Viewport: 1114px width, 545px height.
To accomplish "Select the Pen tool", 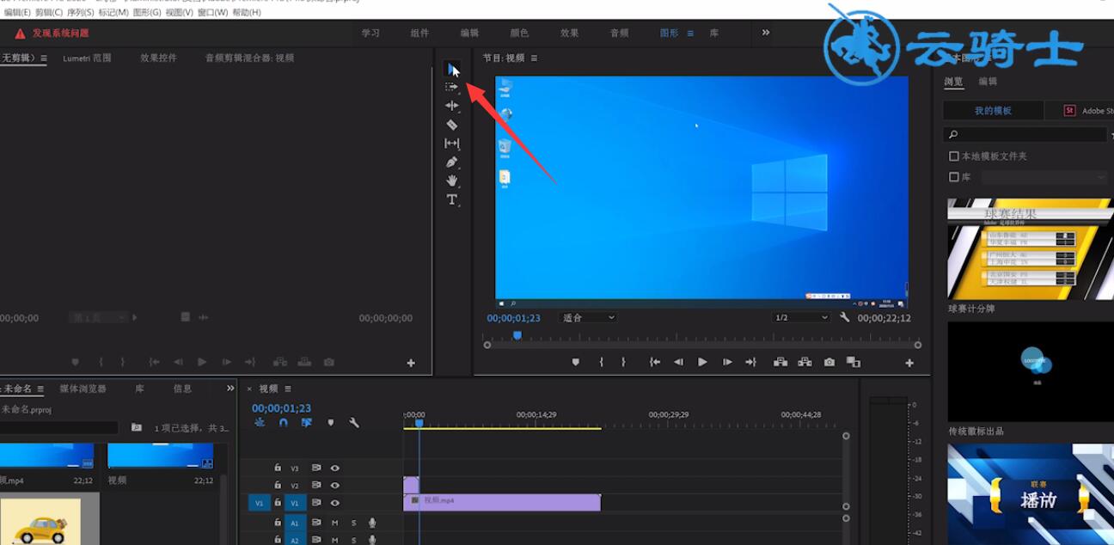I will coord(452,162).
